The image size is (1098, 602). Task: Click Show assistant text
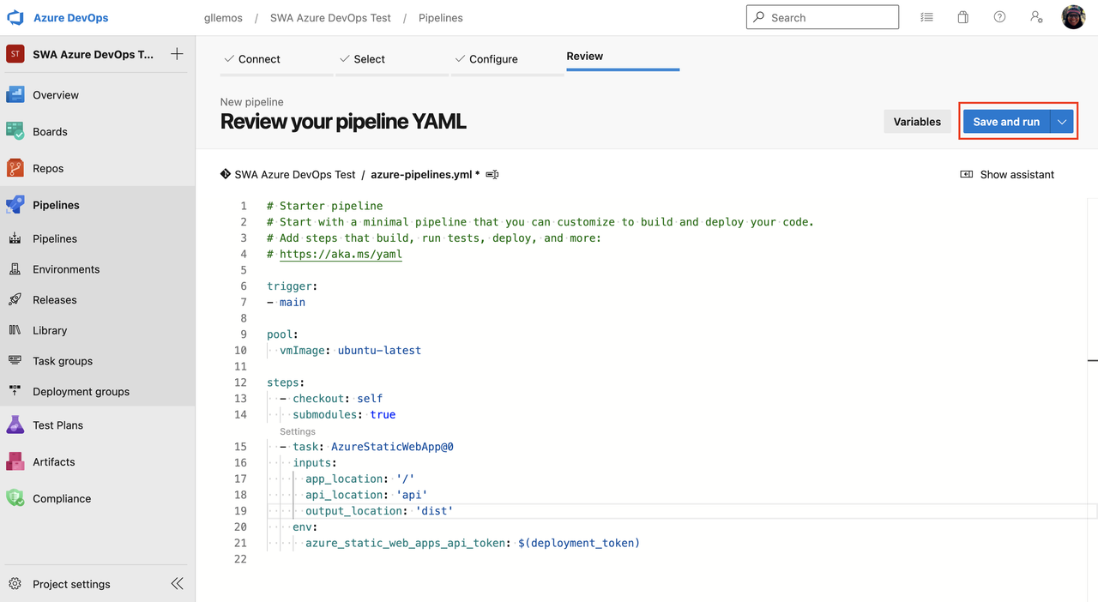click(x=1017, y=175)
